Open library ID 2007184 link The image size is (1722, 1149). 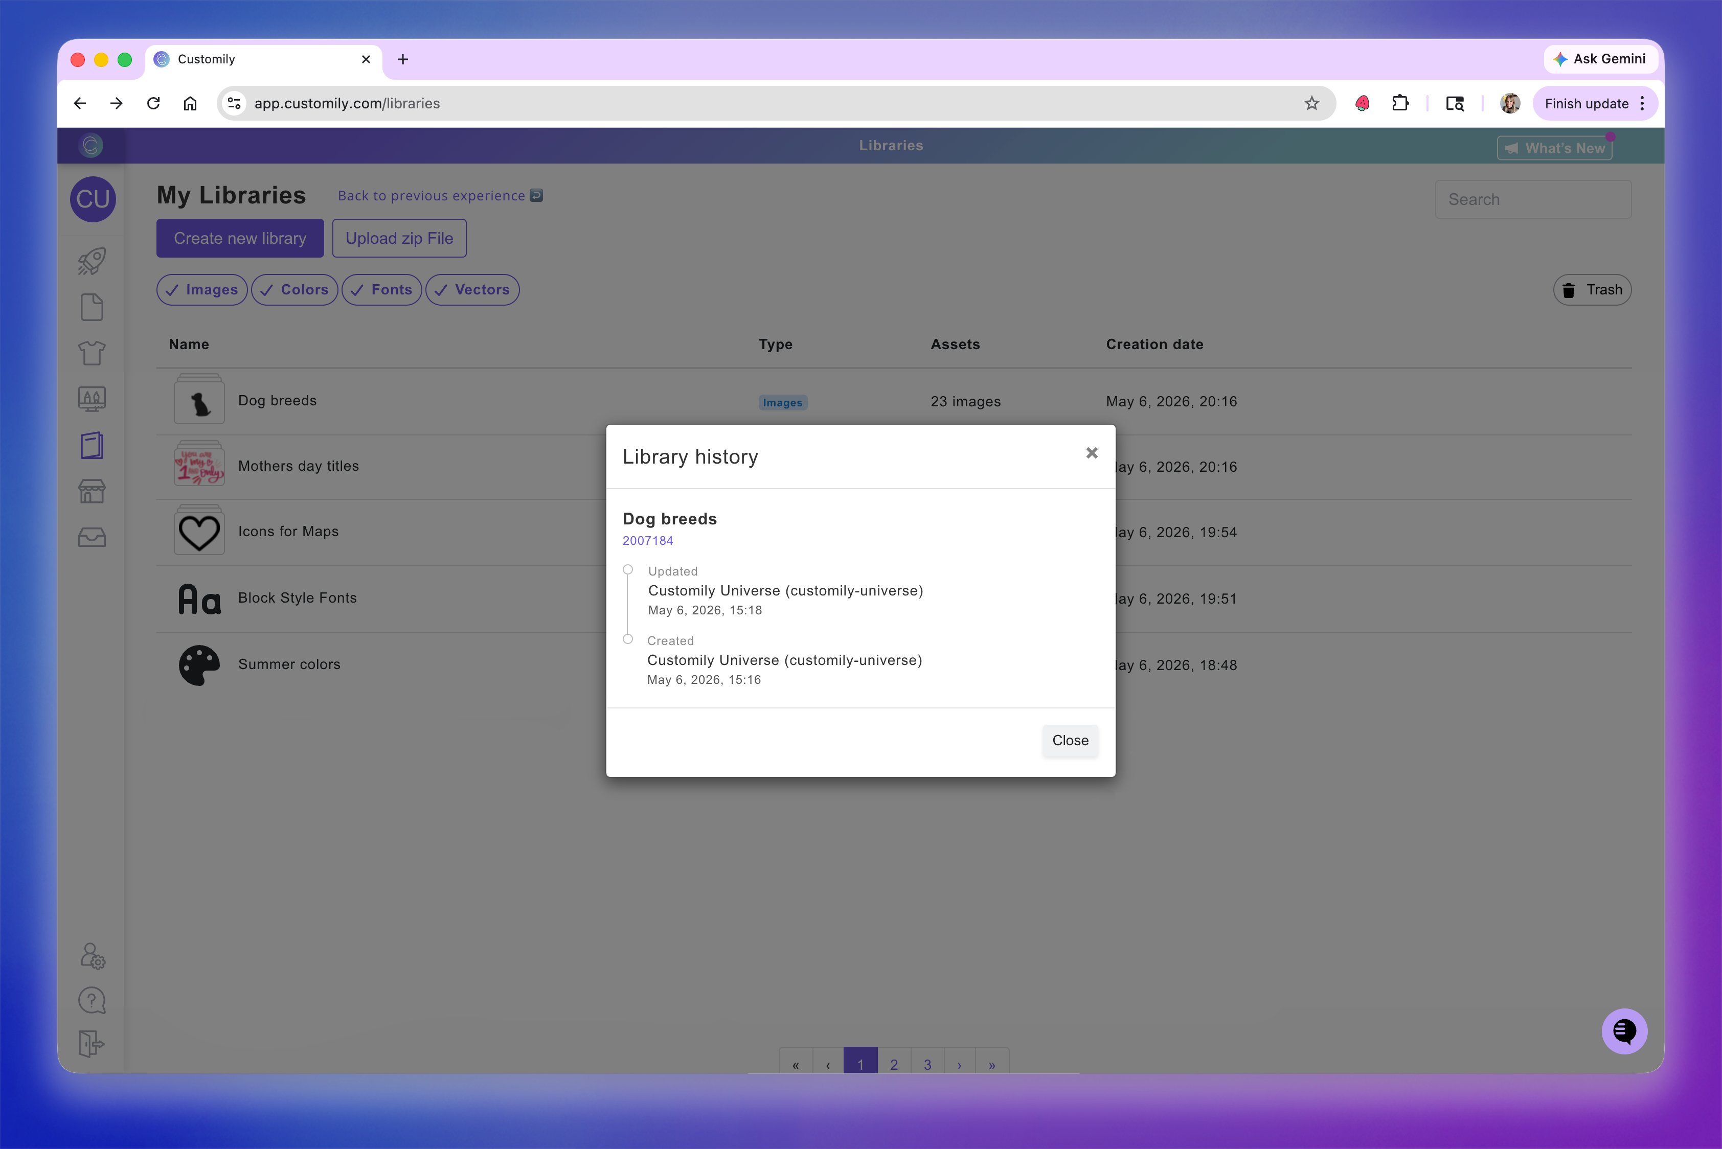(647, 541)
